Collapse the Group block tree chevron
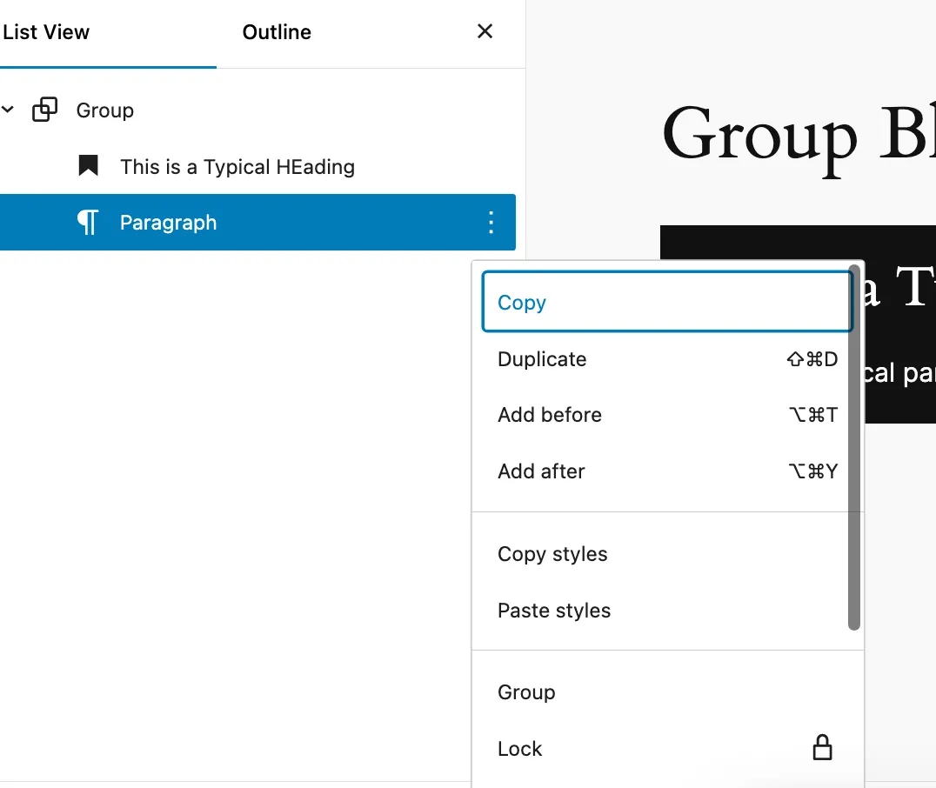The width and height of the screenshot is (936, 788). pos(8,110)
